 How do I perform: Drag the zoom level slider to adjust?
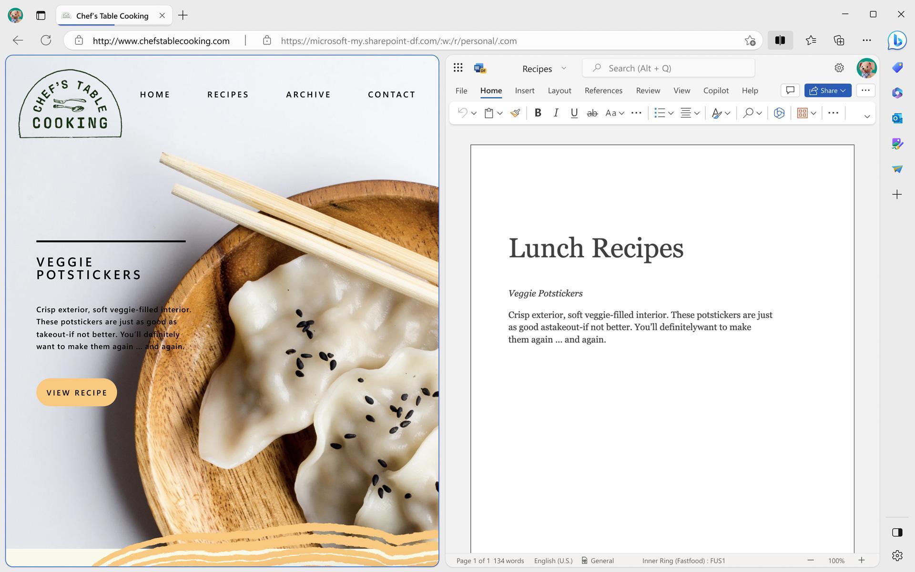tap(836, 560)
